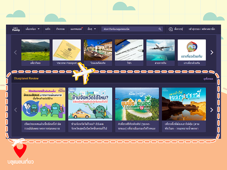Screen dimensions: 227x170
Task: Open the อุบลราชธานี review image
Action: pyautogui.click(x=184, y=104)
